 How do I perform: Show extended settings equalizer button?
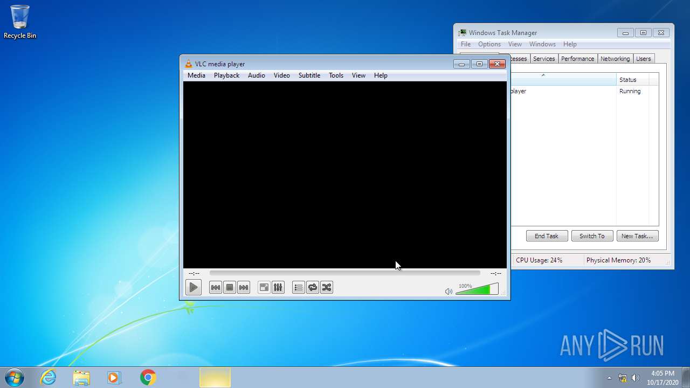coord(278,287)
